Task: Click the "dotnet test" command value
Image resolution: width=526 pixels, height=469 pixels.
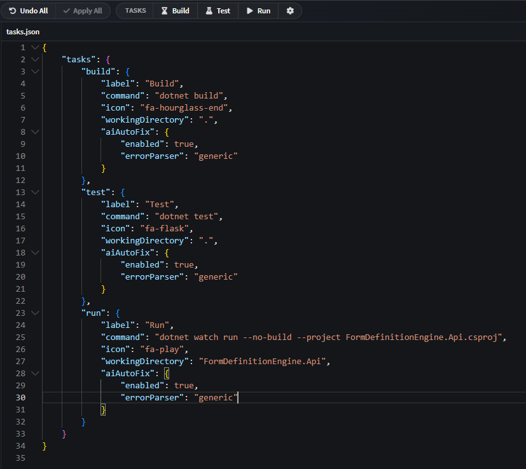Action: 186,217
